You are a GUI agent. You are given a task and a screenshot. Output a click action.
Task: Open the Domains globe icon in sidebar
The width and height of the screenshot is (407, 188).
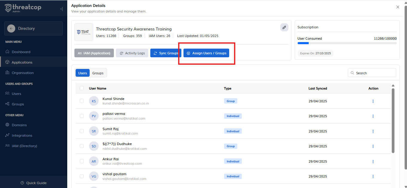(x=7, y=125)
